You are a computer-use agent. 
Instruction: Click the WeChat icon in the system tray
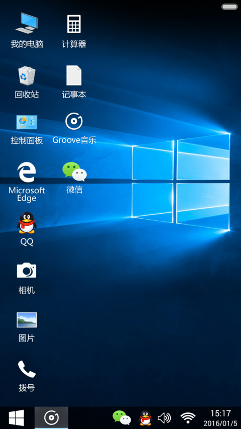122,418
